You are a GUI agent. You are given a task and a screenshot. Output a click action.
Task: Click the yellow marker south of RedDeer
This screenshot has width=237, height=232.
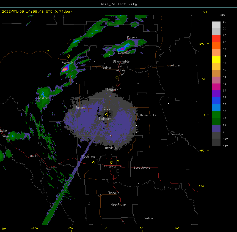click(x=117, y=77)
